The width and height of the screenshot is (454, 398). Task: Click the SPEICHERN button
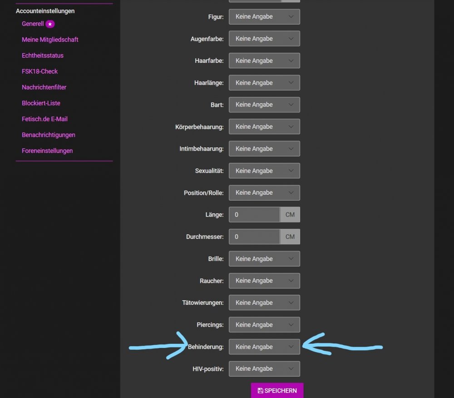277,390
